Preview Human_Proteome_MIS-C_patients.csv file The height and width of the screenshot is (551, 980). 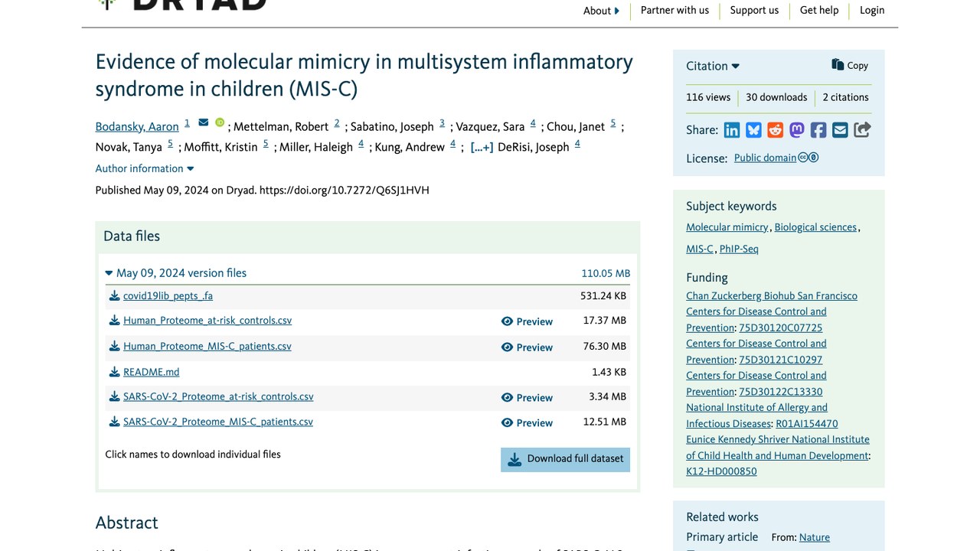(x=527, y=347)
